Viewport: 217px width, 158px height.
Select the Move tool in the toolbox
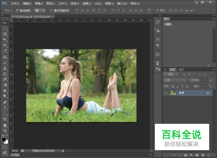(x=5, y=23)
